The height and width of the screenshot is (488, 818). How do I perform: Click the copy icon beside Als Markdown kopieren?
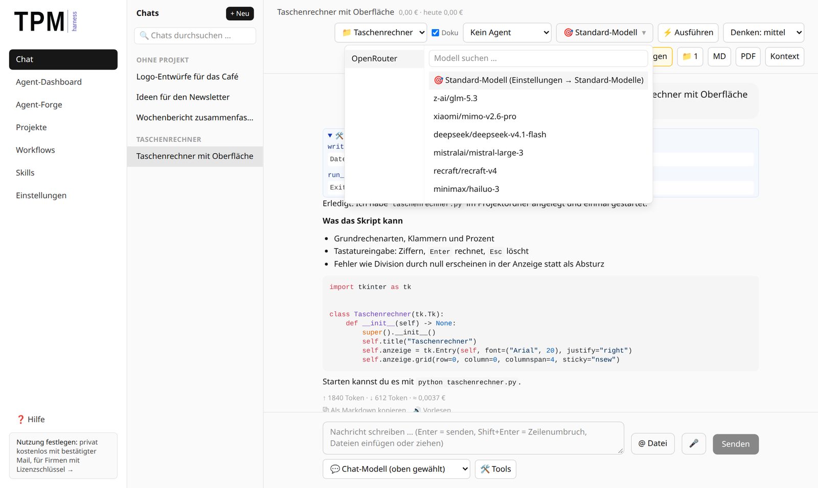[x=326, y=410]
